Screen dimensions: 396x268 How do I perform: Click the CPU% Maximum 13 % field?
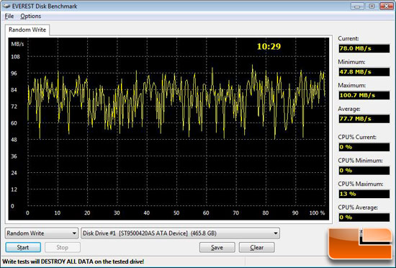click(x=364, y=194)
